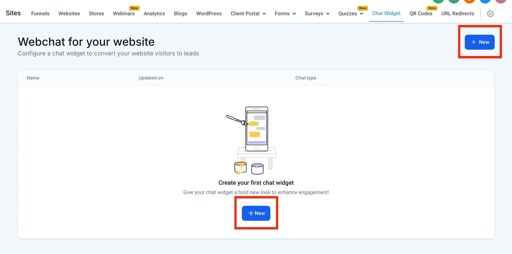The image size is (512, 254).
Task: Open the QR Codes tab
Action: click(x=421, y=13)
